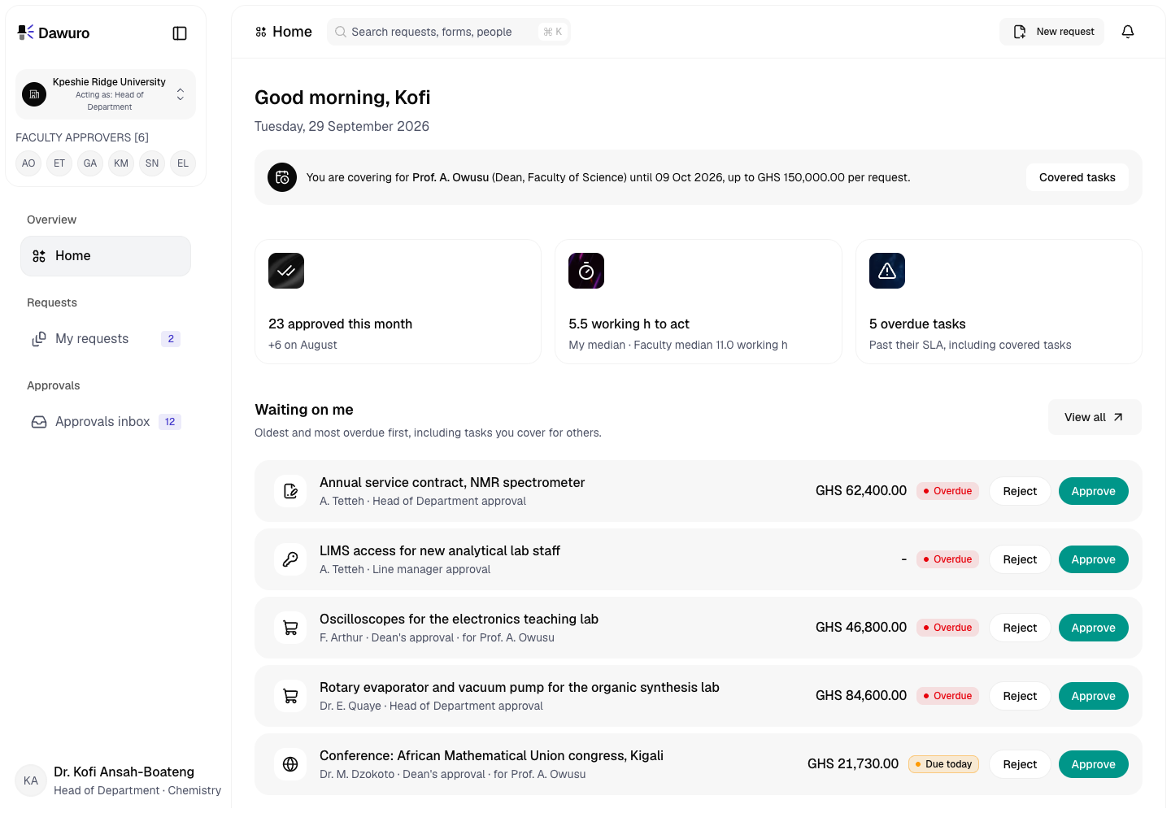Click the Dawuro logo

(54, 33)
